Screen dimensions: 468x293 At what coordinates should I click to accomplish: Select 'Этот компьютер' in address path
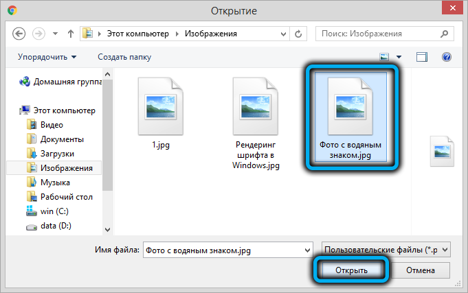138,34
